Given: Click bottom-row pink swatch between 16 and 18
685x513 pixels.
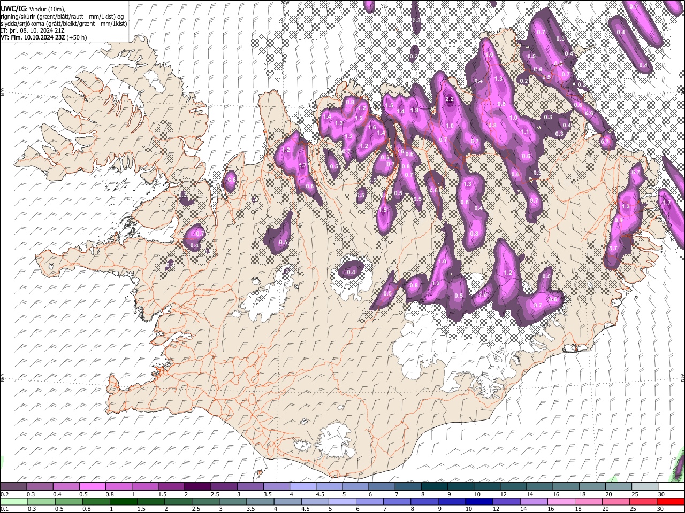Looking at the screenshot, I should tap(561, 501).
